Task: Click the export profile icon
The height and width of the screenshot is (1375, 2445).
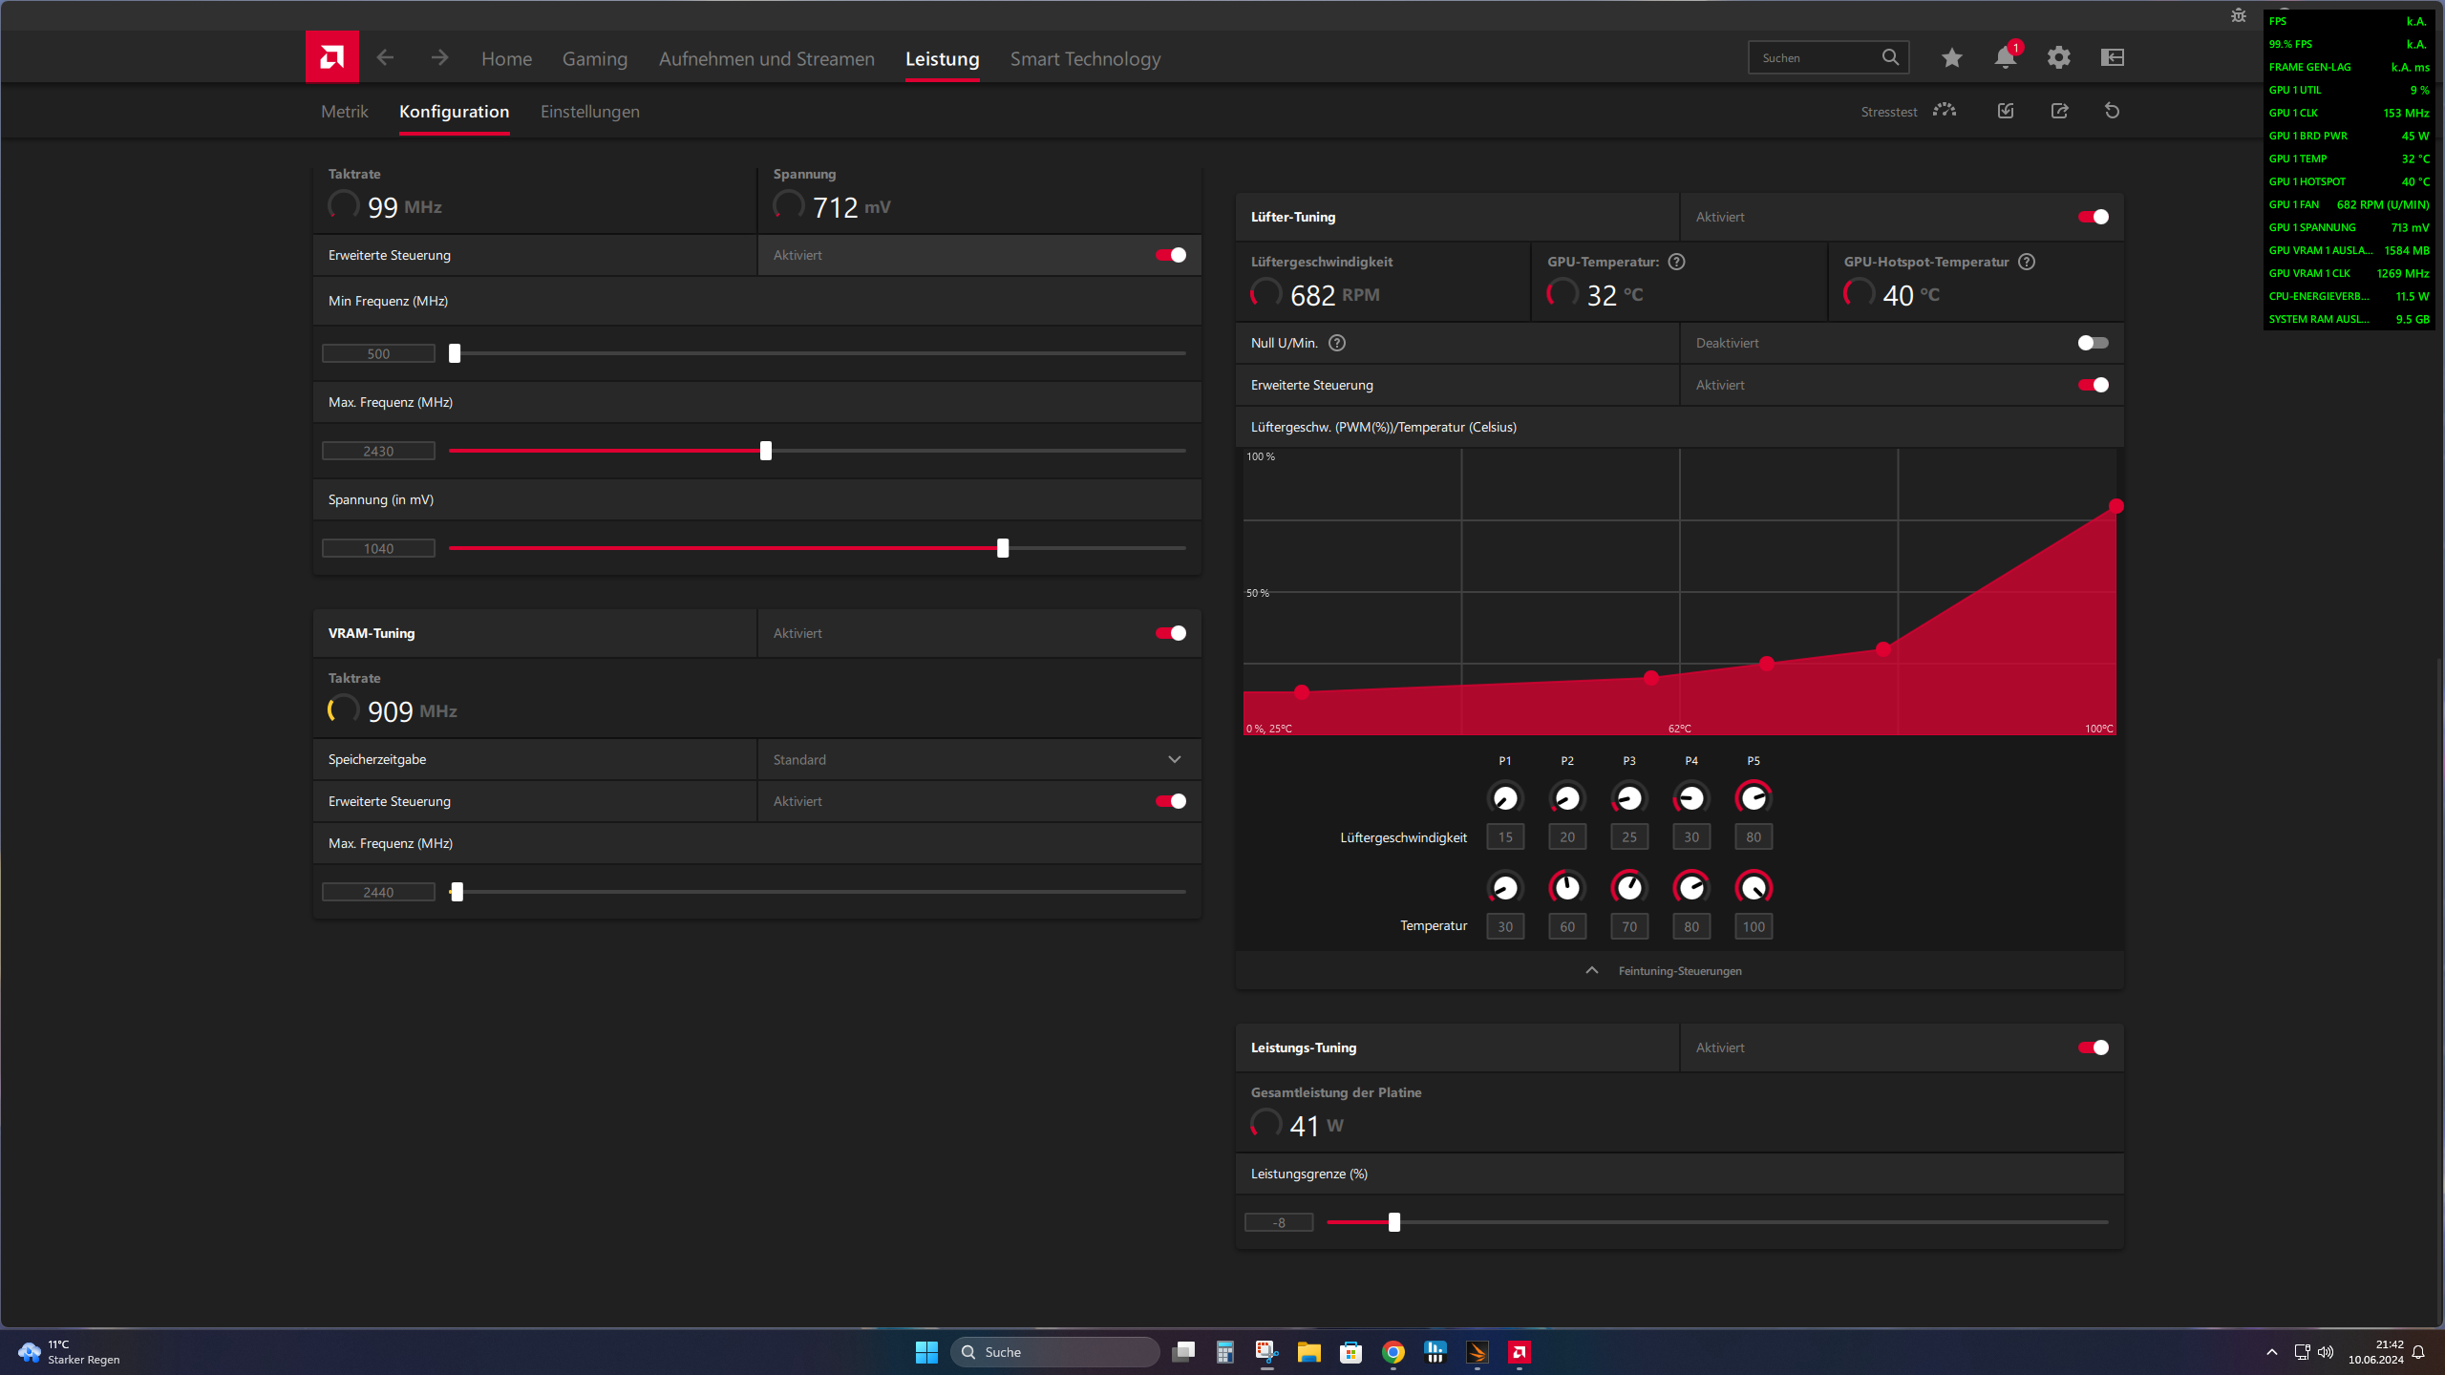Action: pyautogui.click(x=2059, y=111)
